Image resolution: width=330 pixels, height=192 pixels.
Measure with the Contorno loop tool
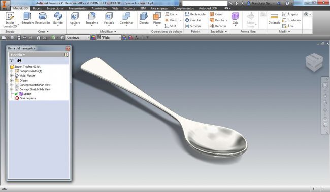291,20
